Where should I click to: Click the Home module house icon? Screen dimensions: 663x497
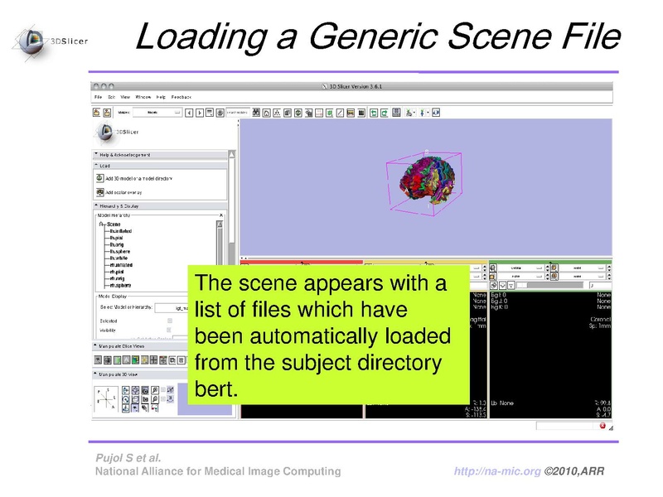[267, 113]
